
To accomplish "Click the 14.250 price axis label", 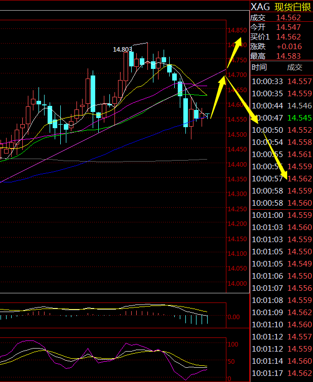I will pos(237,209).
